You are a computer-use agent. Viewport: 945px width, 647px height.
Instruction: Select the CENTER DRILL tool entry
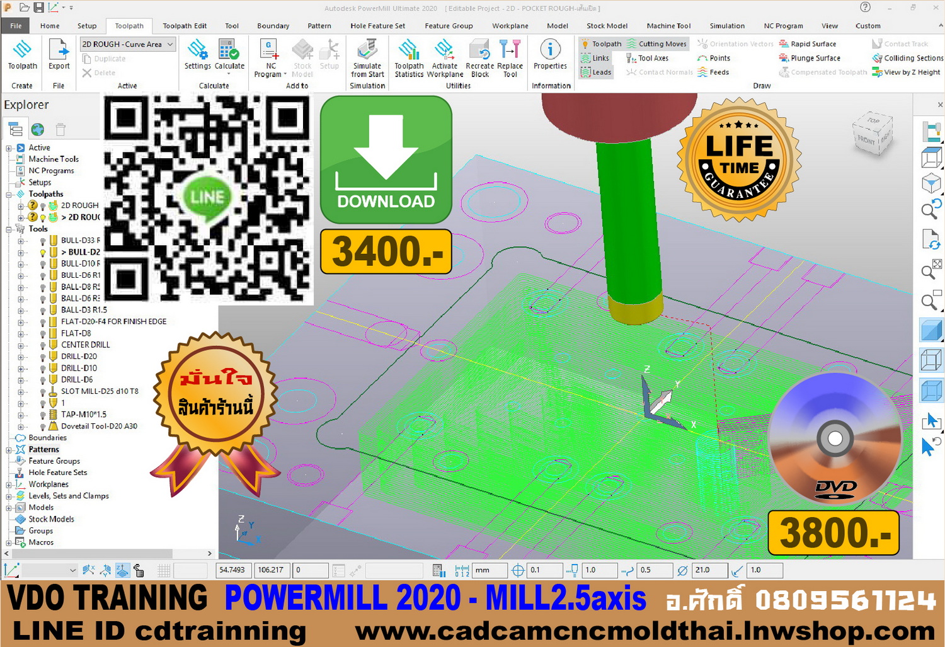tap(85, 345)
